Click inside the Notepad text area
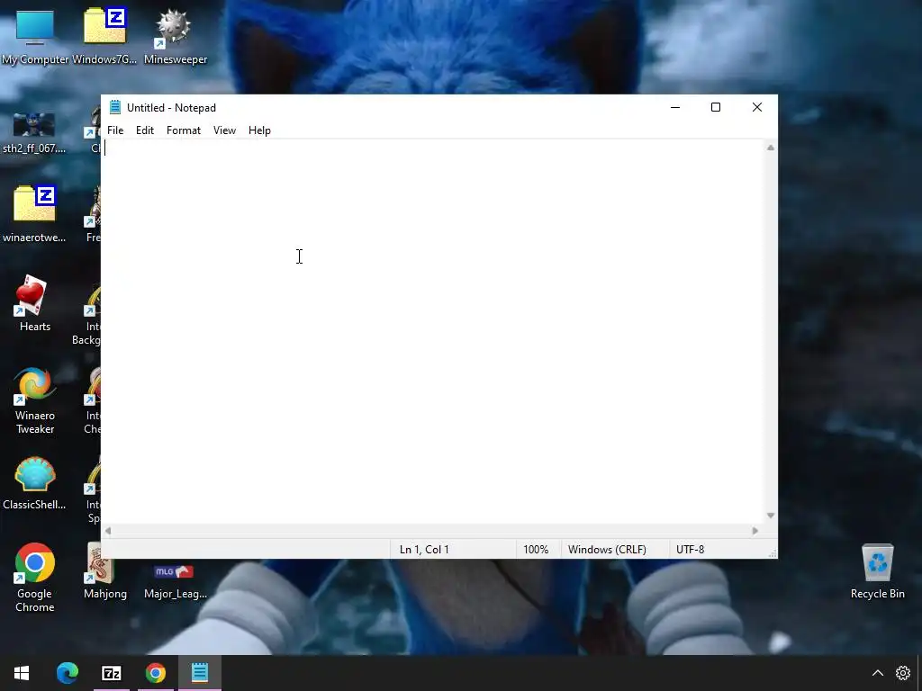 [x=433, y=331]
